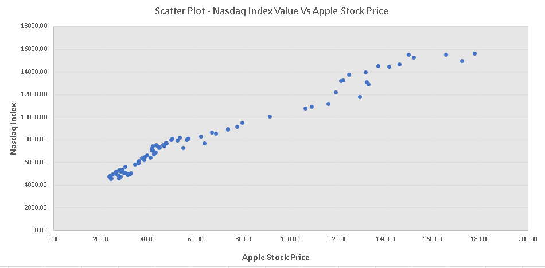Viewport: 545px width, 268px height.
Task: Click the scatter plot chart title
Action: 271,11
